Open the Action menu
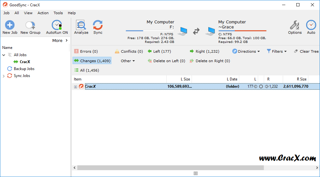 click(x=43, y=13)
